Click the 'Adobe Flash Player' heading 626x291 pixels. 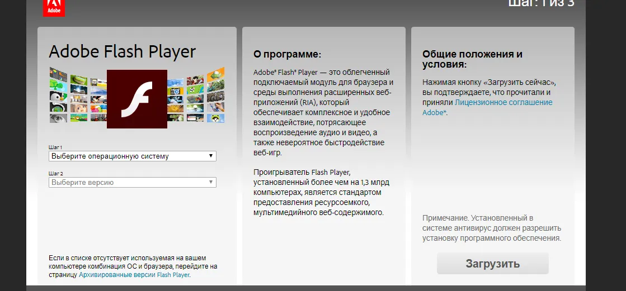(x=122, y=52)
